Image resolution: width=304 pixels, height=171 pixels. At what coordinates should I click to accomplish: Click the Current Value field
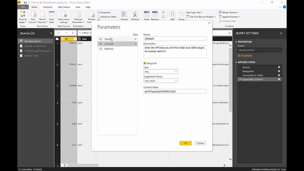(175, 91)
